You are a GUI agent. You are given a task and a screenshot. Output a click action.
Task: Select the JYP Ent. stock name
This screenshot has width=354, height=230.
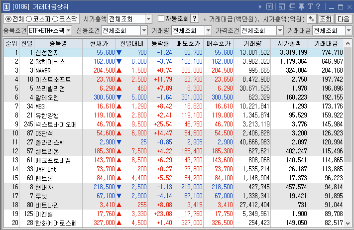(x=47, y=169)
